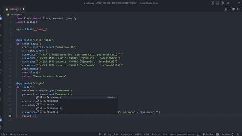The height and width of the screenshot is (136, 242).
Task: Choose the c.fetch suggestion
Action: pos(77,105)
